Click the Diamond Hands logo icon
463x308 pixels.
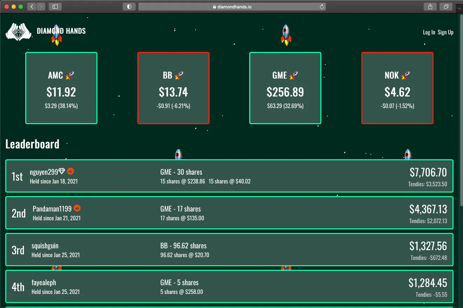click(19, 32)
